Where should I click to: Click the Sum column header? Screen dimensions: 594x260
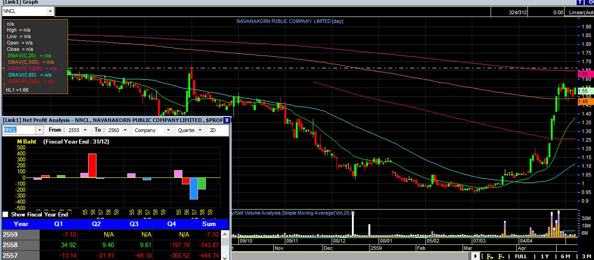pyautogui.click(x=209, y=224)
